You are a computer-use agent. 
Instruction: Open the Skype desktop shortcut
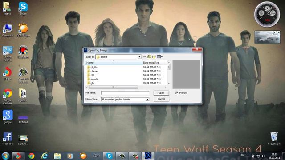[x=23, y=8]
